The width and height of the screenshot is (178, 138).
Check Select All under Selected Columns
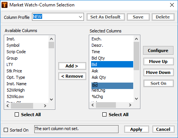tap(104, 115)
